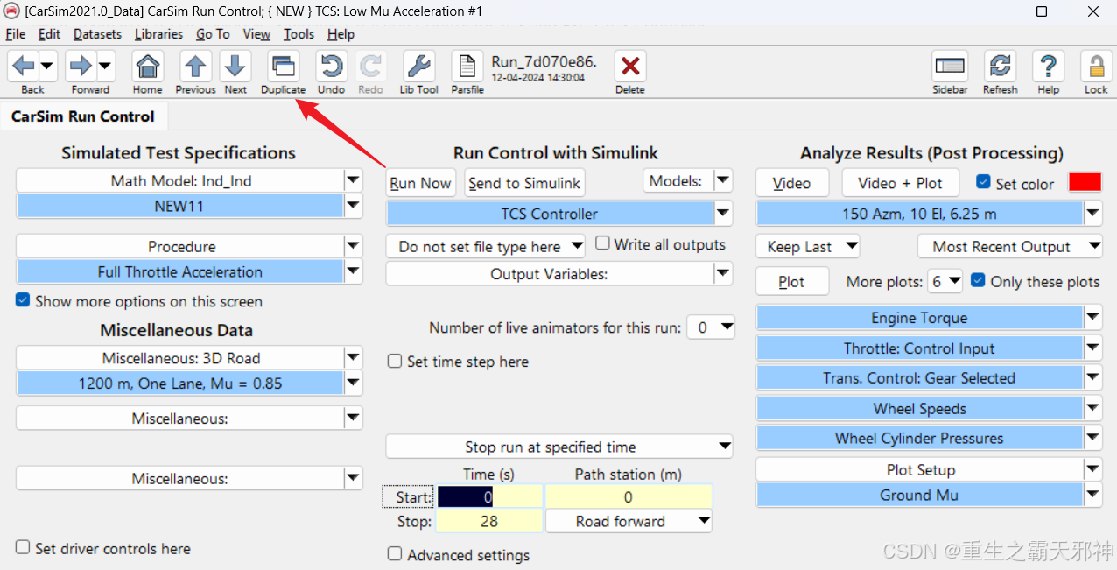
Task: Enable Write all outputs checkbox
Action: click(602, 243)
